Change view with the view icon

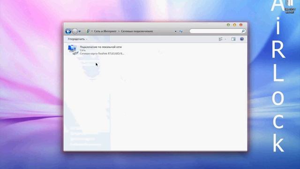pos(221,39)
